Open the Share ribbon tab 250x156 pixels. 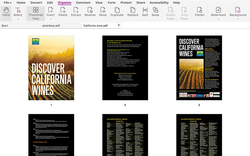click(x=141, y=3)
